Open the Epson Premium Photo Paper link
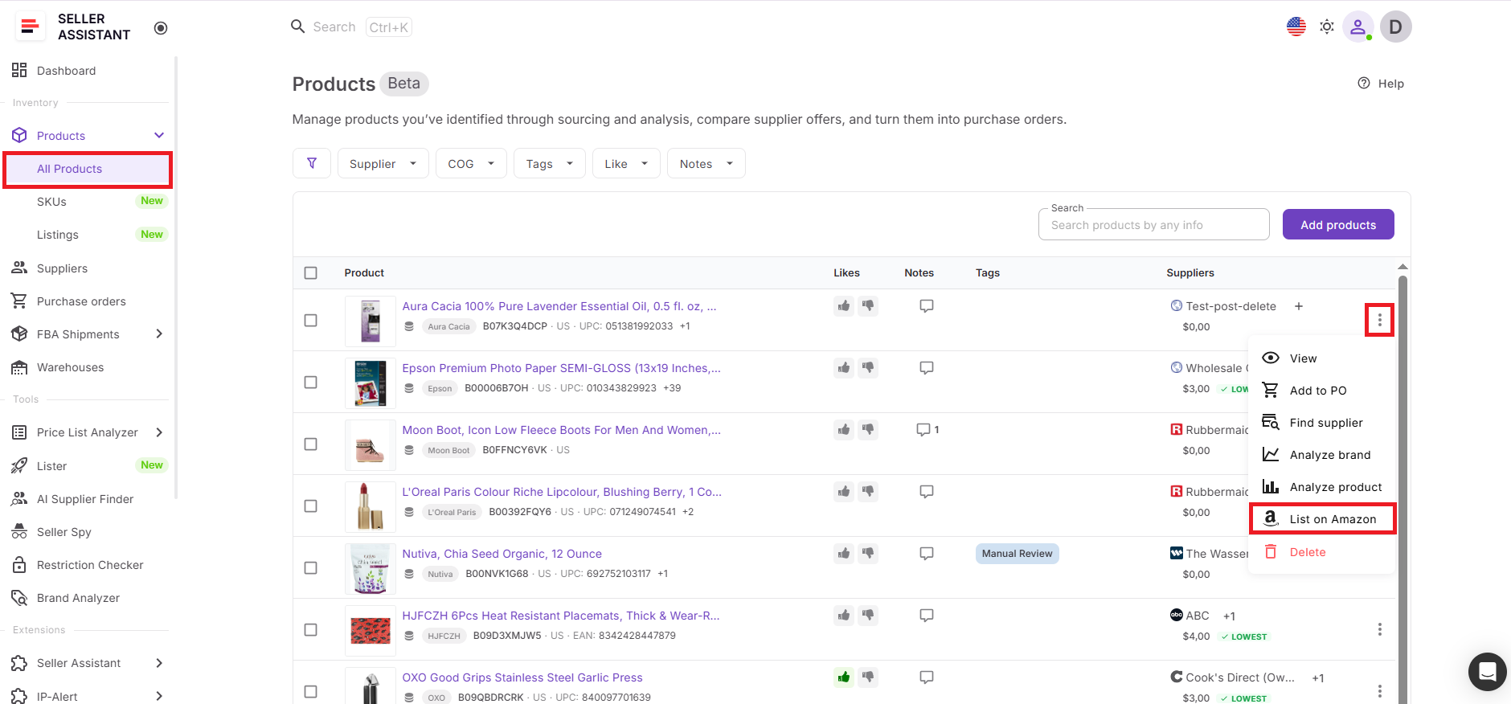Image resolution: width=1511 pixels, height=704 pixels. [561, 368]
